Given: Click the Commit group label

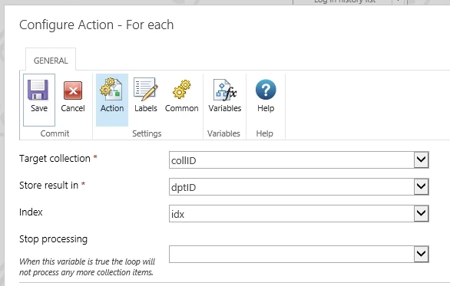Looking at the screenshot, I should (55, 133).
